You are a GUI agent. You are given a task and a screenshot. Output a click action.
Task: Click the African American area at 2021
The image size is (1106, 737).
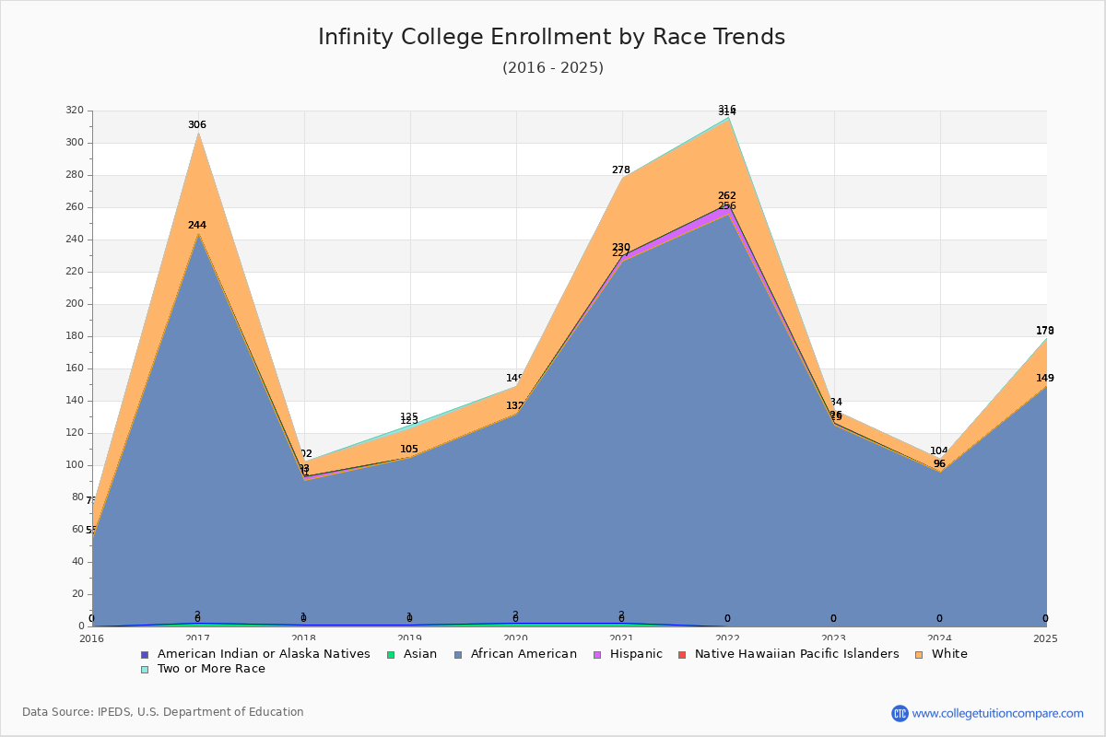pos(622,442)
